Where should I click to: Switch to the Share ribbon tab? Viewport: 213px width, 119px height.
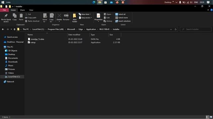click(22, 10)
